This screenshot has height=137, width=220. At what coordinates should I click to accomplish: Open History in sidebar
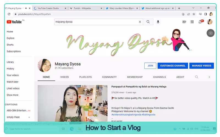(10, 68)
